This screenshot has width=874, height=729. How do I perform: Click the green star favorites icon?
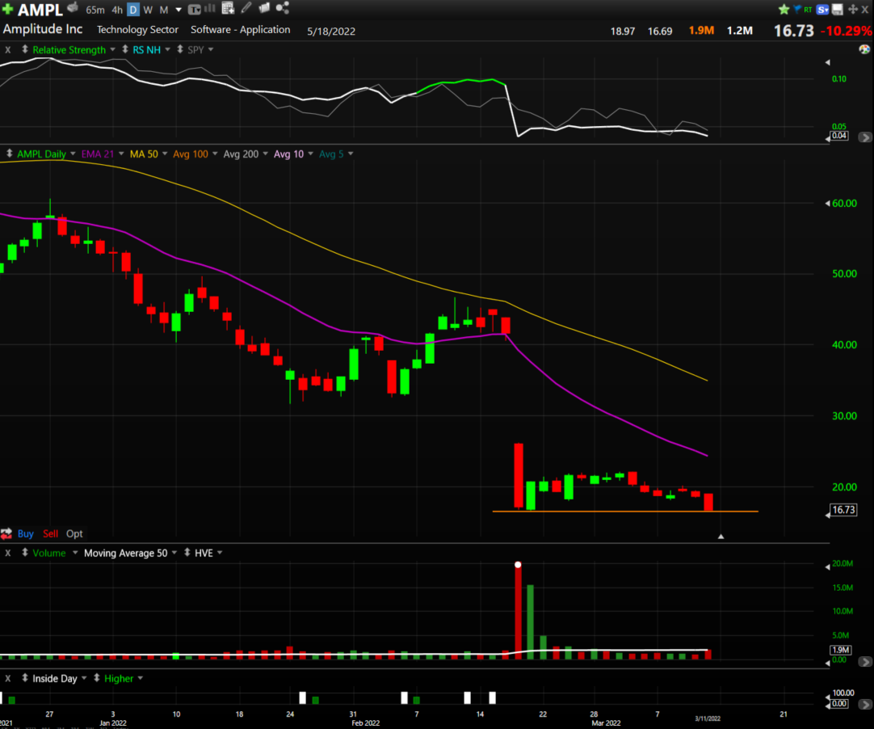pyautogui.click(x=784, y=10)
